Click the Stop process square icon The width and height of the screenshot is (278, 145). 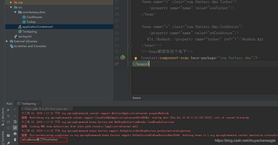[8, 116]
